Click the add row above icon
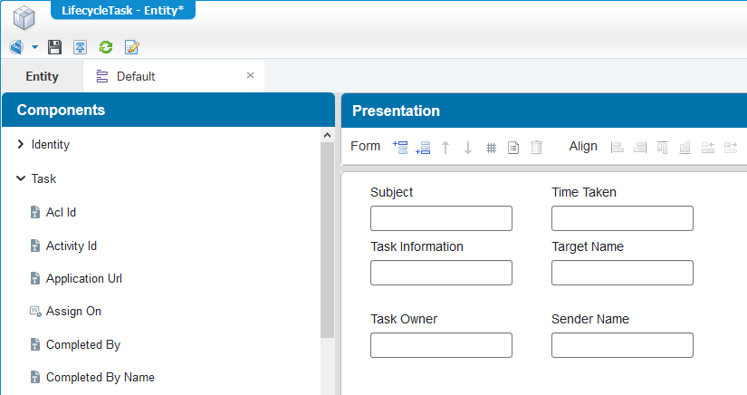The image size is (747, 395). click(400, 148)
